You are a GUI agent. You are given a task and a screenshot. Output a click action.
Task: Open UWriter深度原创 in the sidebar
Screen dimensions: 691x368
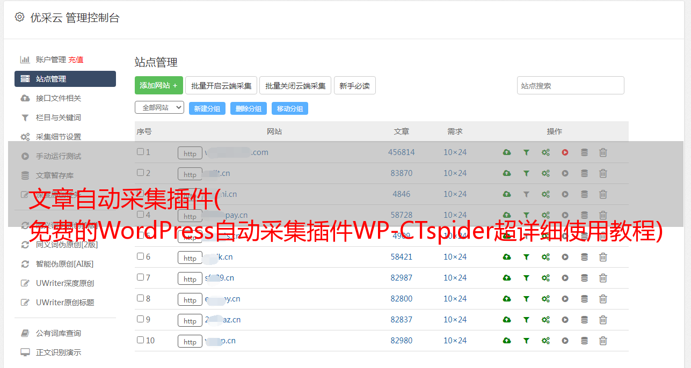(x=65, y=283)
